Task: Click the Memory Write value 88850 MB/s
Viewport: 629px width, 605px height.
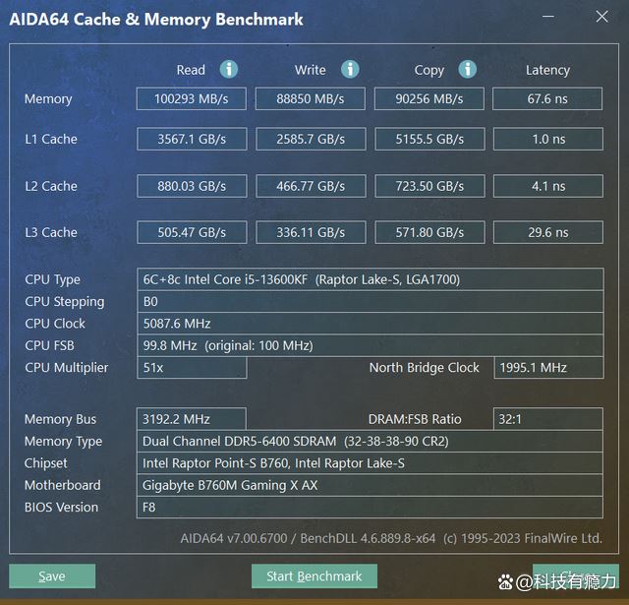Action: pyautogui.click(x=311, y=99)
